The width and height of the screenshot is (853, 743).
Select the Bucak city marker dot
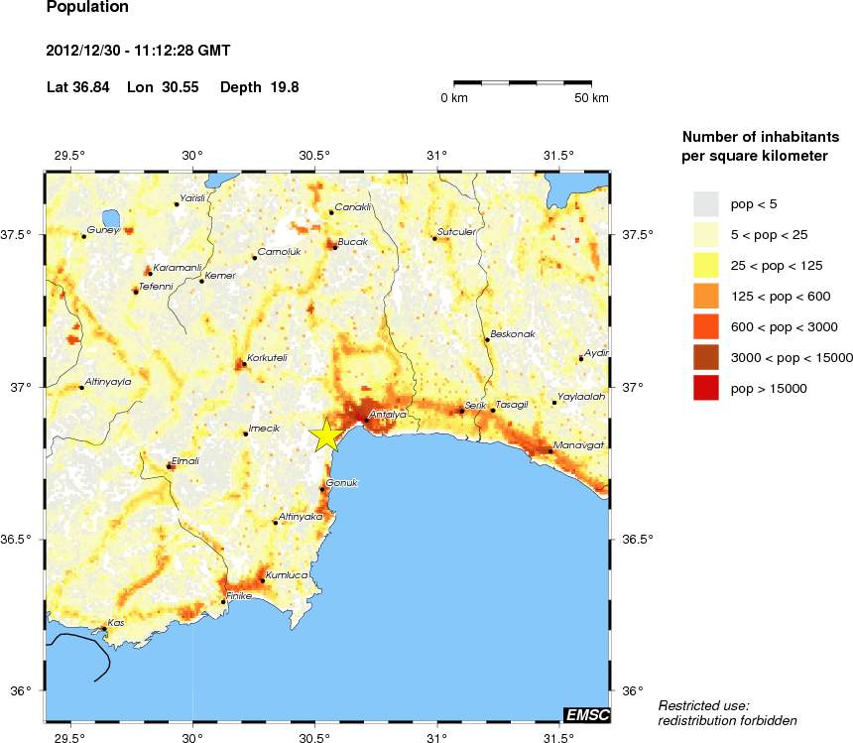pos(335,247)
